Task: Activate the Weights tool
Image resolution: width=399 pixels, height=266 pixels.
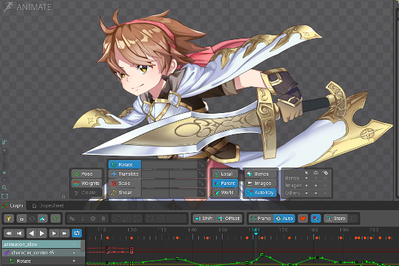Action: 86,184
